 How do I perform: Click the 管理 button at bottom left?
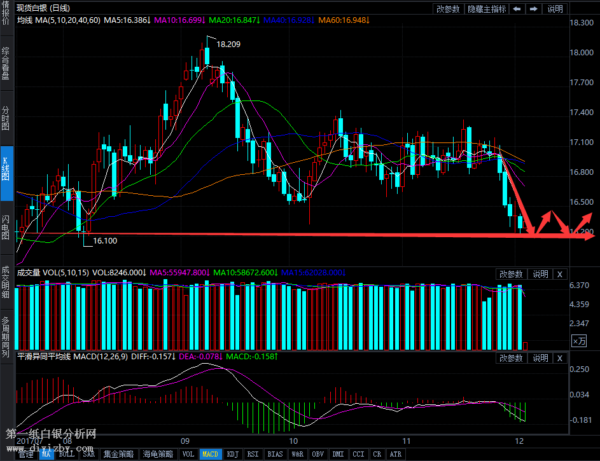[26, 454]
